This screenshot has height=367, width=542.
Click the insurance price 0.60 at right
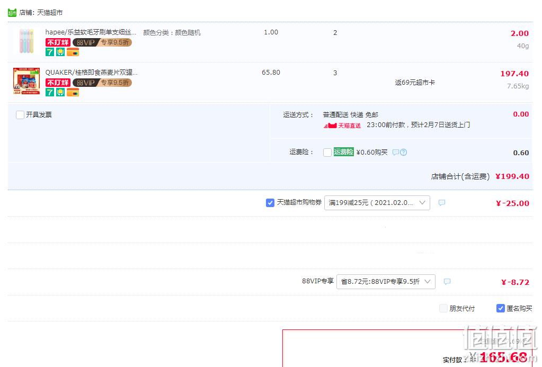(x=521, y=153)
